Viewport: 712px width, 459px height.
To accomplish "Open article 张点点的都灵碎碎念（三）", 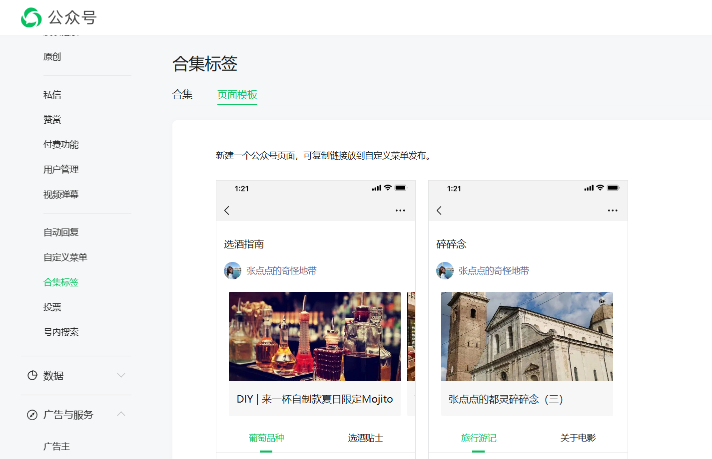I will click(506, 399).
